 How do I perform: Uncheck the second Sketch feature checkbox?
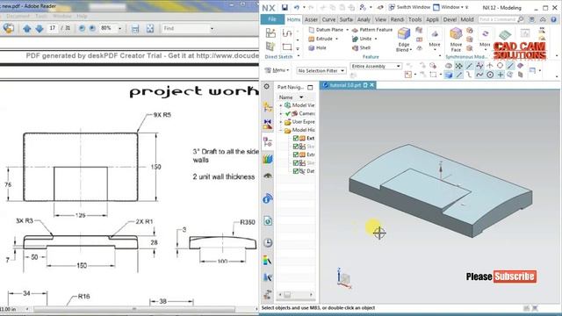(296, 163)
